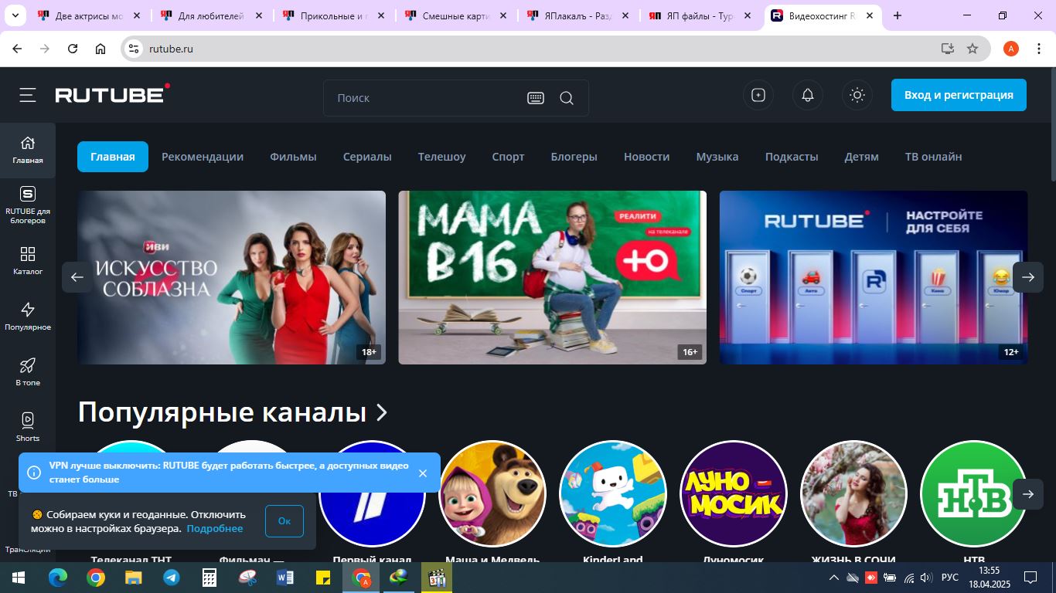Screen dimensions: 1056x593
Task: Click the search magnifier icon
Action: (567, 98)
